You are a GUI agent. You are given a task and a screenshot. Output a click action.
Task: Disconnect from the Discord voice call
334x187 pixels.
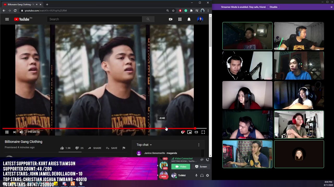tap(208, 160)
